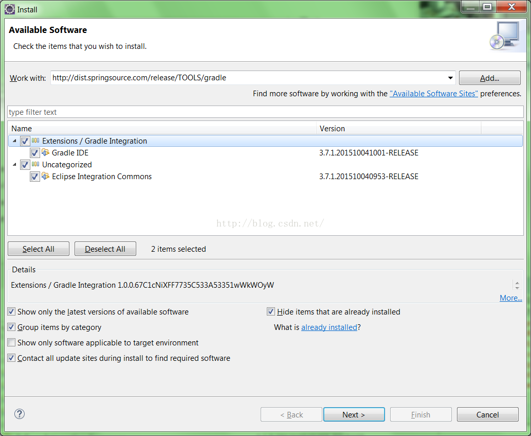Toggle the Uncategorized category checkbox
Screen dimensions: 531x436
coord(25,165)
